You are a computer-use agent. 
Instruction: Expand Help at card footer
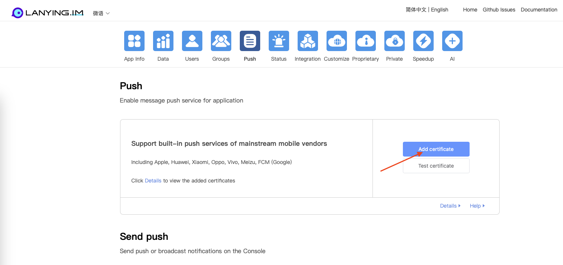coord(477,206)
